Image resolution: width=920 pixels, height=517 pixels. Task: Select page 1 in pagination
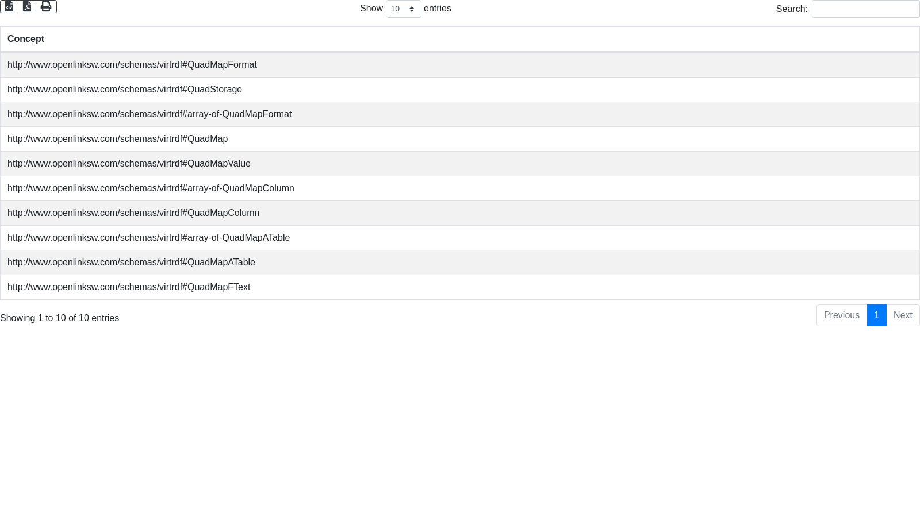[x=876, y=315]
